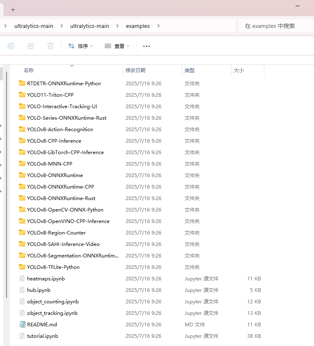Select YOLOv8-OpenVINO-CPP-Inference folder icon
Screen dimensions: 314x346
pos(22,221)
